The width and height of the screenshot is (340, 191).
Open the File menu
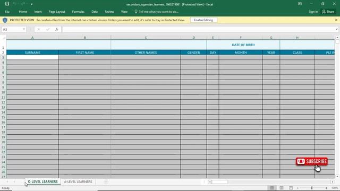(x=7, y=12)
